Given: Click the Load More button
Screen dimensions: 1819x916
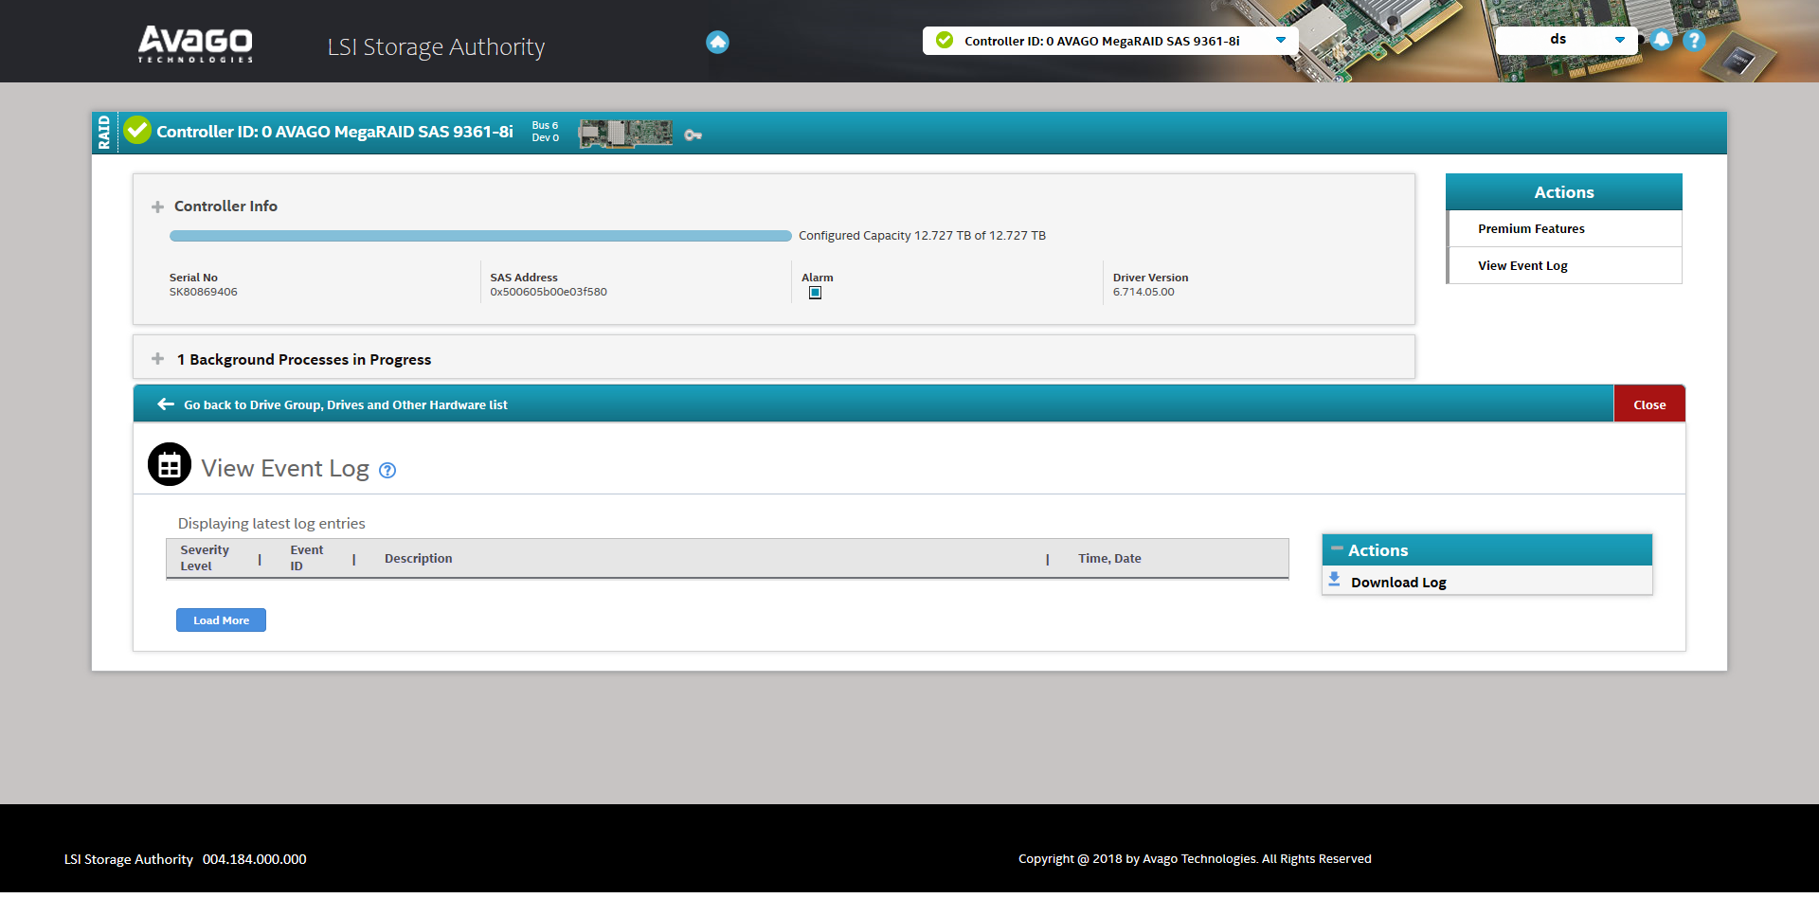Looking at the screenshot, I should 221,620.
